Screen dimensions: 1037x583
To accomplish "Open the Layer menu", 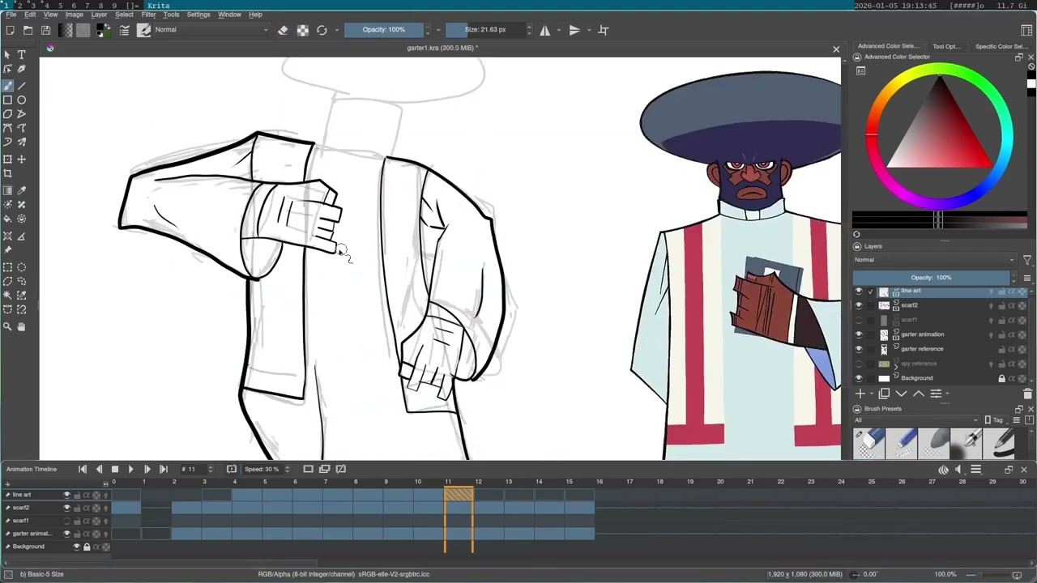I will 99,15.
